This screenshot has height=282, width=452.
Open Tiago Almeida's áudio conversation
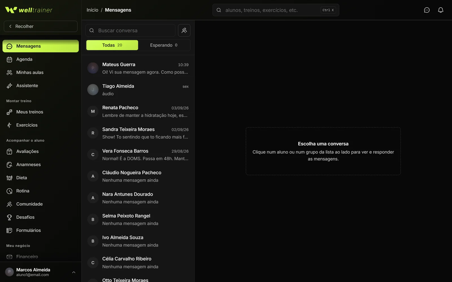138,90
